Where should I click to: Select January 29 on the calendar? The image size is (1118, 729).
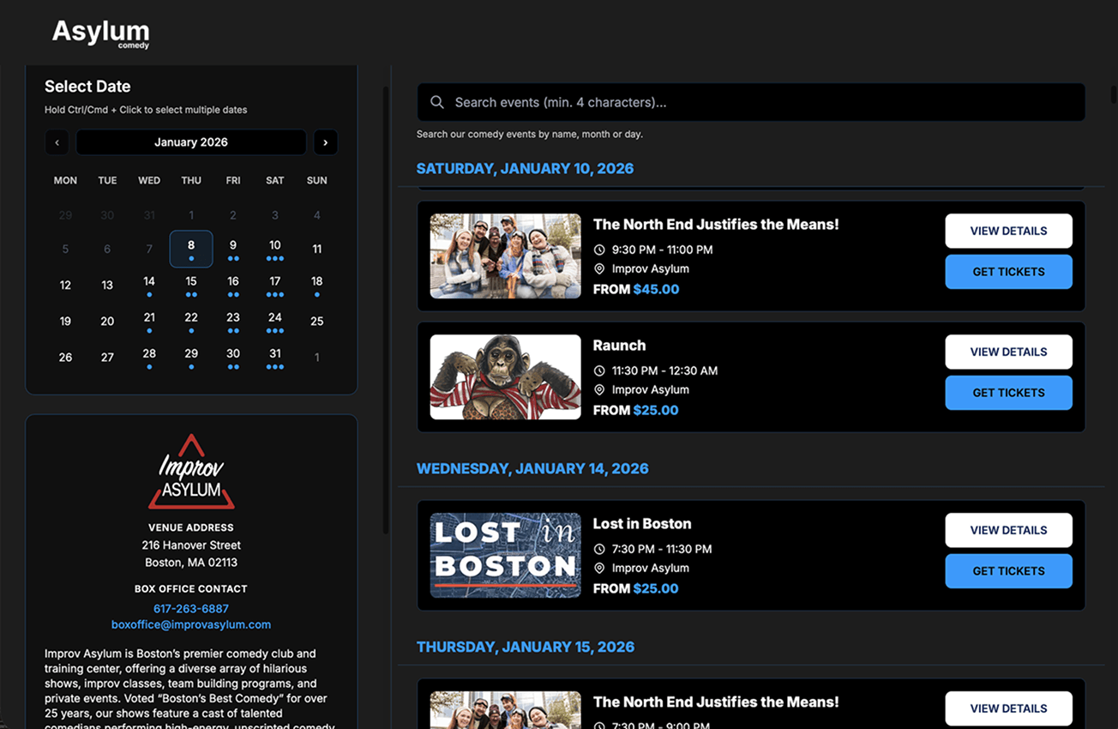coord(191,357)
